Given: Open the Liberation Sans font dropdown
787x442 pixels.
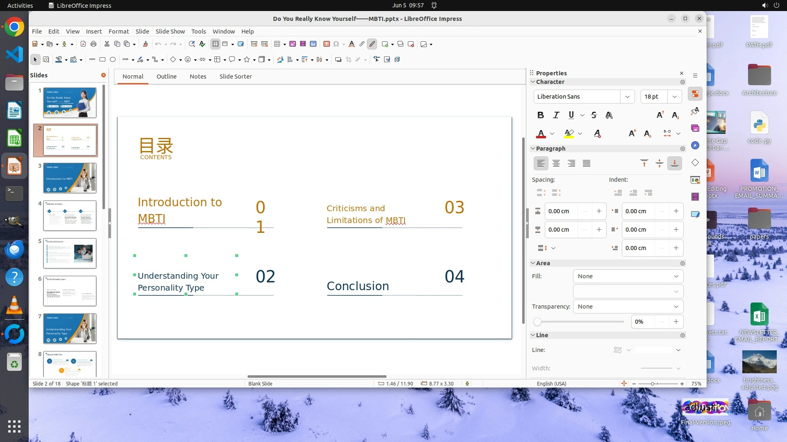Looking at the screenshot, I should click(x=627, y=97).
